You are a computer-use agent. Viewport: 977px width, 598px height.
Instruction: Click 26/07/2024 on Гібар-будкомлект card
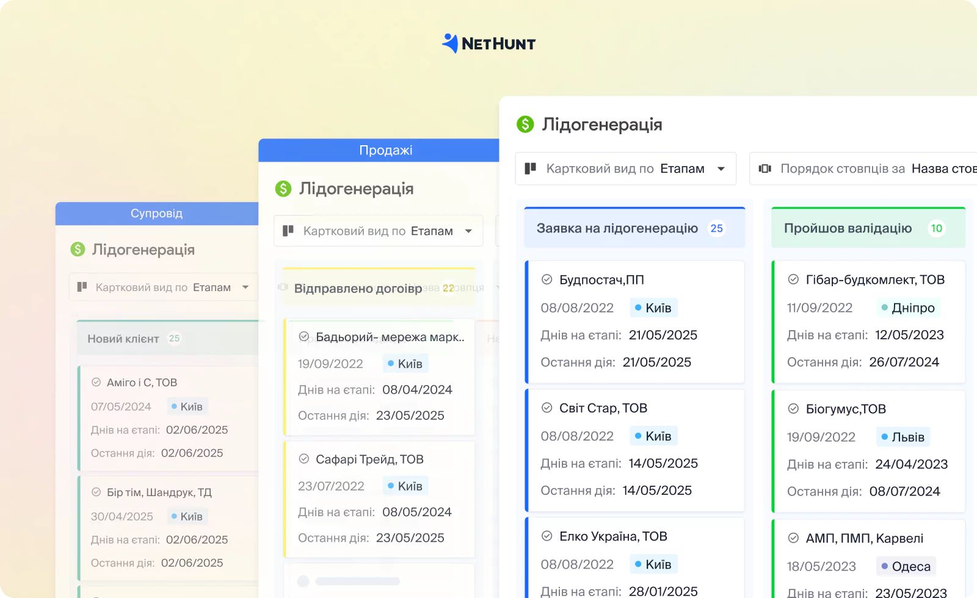click(x=904, y=362)
